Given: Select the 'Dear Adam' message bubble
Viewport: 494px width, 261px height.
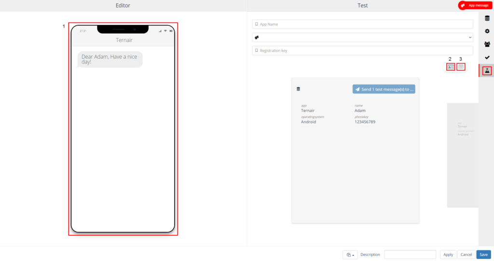Looking at the screenshot, I should [x=110, y=59].
